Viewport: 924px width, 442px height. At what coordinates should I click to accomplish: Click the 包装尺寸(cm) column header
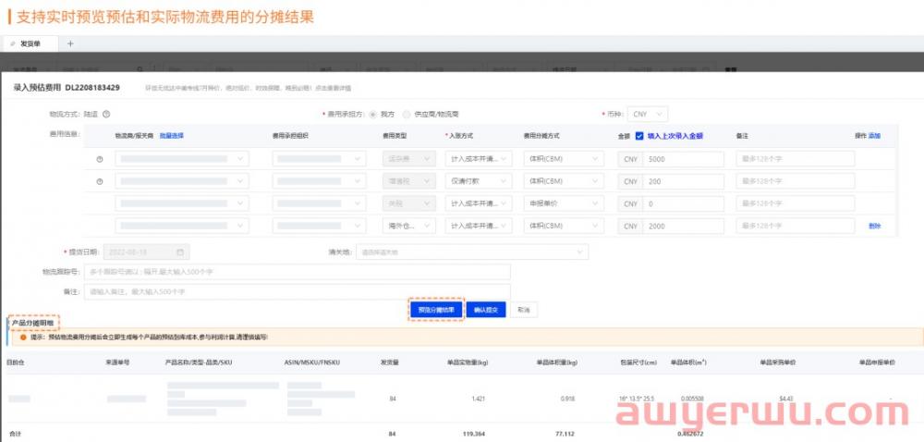tap(638, 362)
